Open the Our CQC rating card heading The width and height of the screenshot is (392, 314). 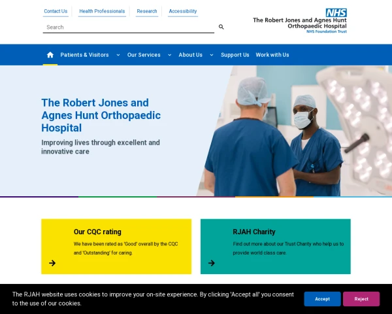pos(97,232)
